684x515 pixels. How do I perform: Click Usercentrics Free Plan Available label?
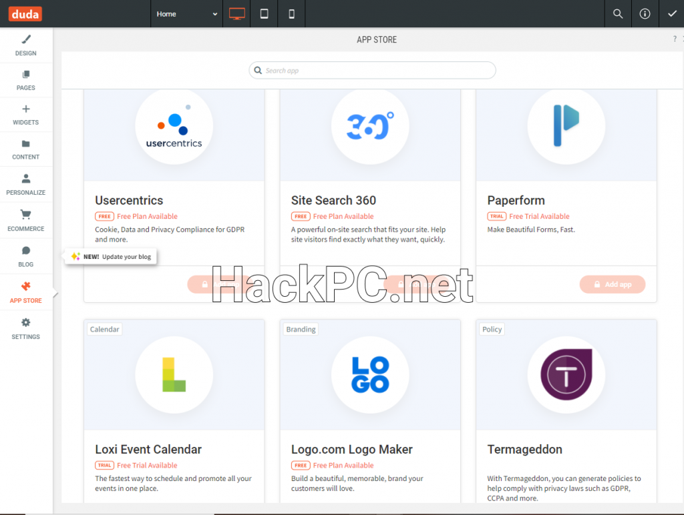click(x=147, y=216)
